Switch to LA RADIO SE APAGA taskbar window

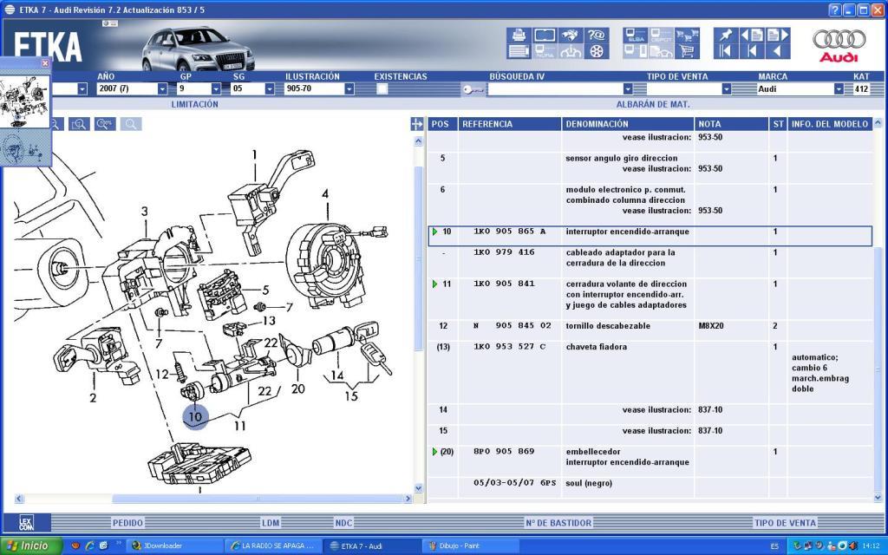click(273, 546)
